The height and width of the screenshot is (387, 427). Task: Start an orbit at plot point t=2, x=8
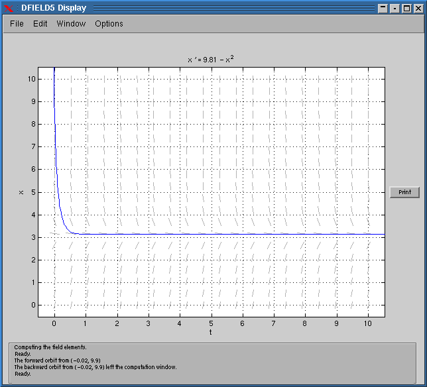[x=117, y=124]
